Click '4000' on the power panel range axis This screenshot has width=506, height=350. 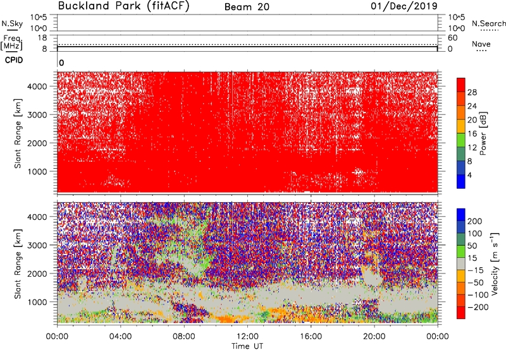click(37, 87)
